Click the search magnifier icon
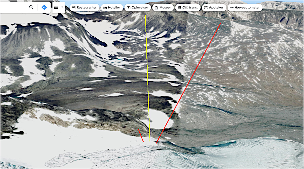This screenshot has height=169, width=304. (x=31, y=7)
